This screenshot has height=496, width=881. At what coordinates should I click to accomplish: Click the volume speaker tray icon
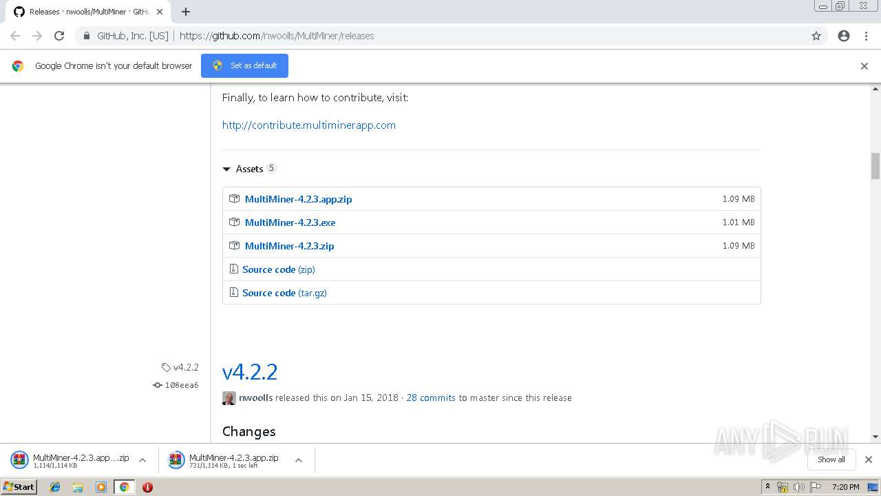[x=798, y=487]
